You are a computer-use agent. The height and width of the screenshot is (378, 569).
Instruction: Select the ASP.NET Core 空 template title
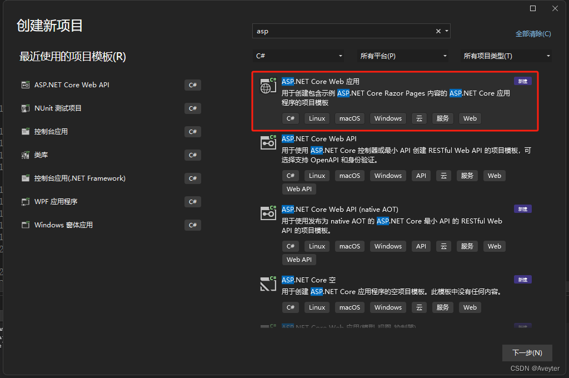[x=309, y=280]
